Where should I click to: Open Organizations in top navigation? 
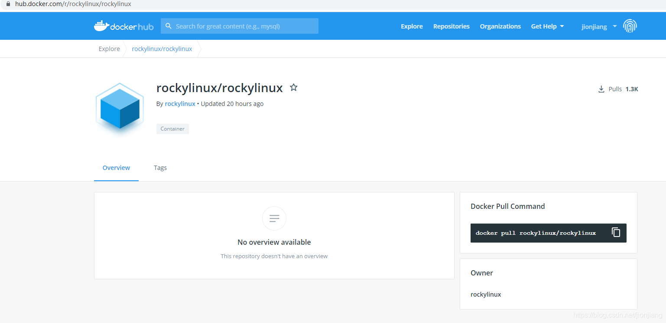(500, 26)
